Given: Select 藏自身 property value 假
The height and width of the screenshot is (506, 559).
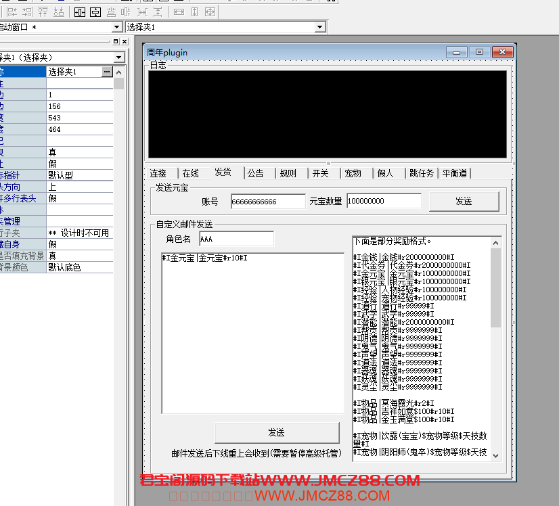Looking at the screenshot, I should (80, 244).
